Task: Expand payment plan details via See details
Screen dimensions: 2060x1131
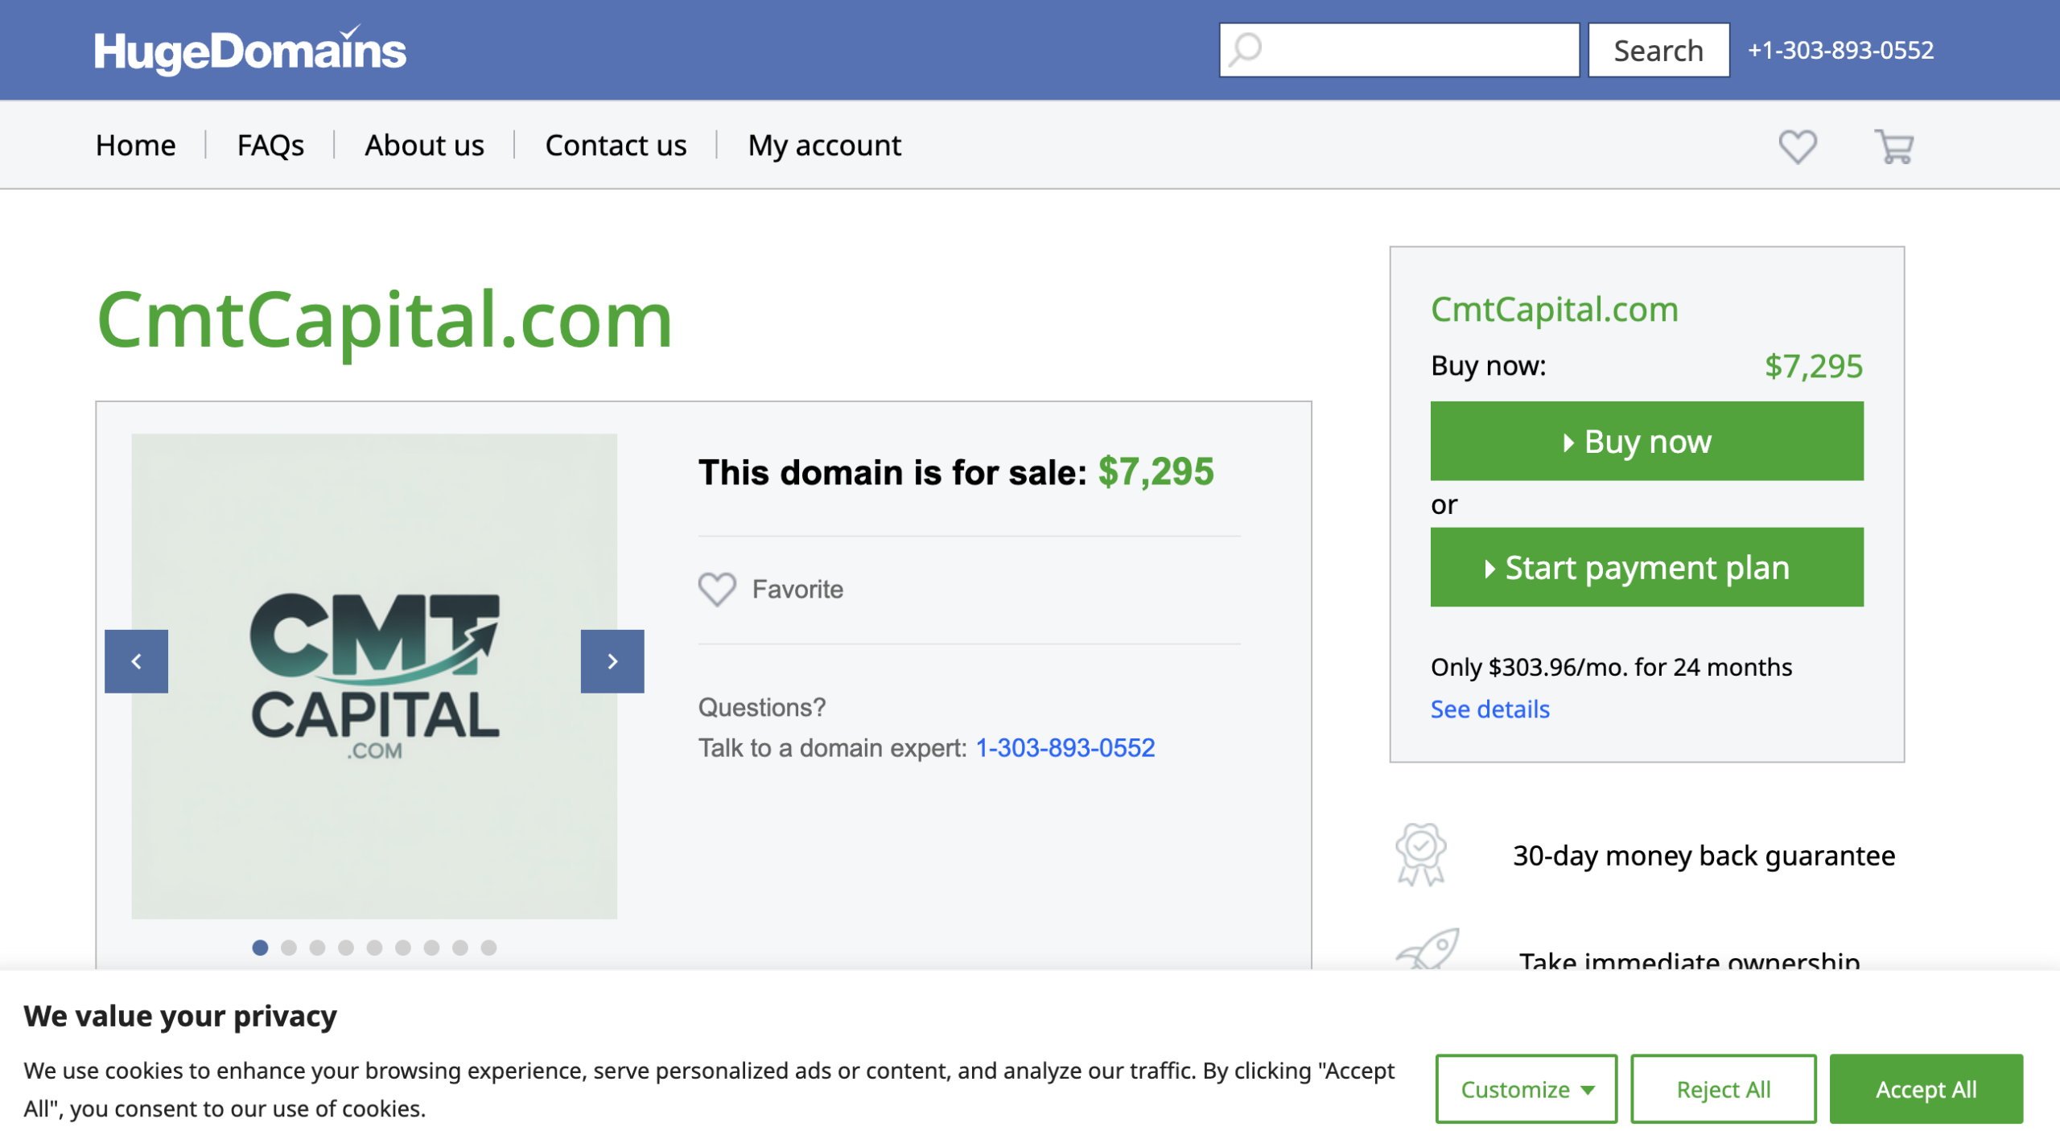Action: (1490, 709)
